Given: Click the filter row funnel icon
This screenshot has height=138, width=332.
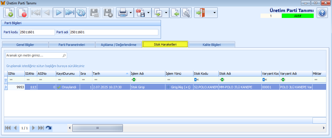Looking at the screenshot, I should click(6, 80).
